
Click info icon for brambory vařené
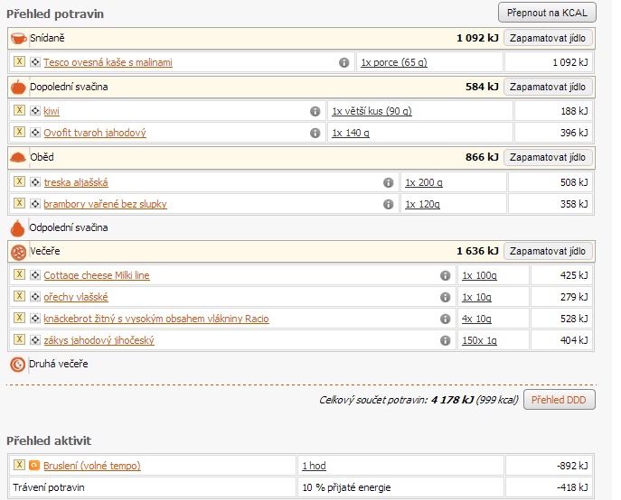pos(388,204)
